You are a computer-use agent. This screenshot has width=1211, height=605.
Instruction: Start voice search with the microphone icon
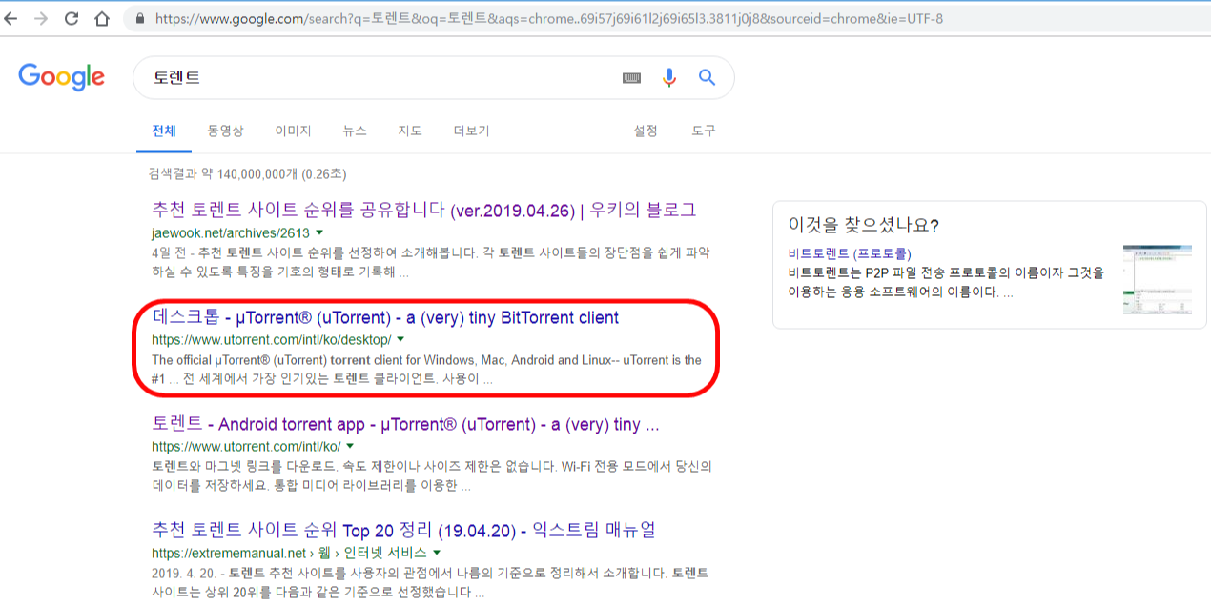click(669, 78)
